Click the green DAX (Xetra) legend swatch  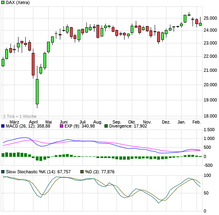point(3,2)
